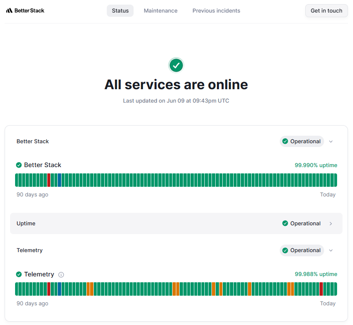Open the Previous incidents page
This screenshot has width=353, height=325.
(216, 10)
